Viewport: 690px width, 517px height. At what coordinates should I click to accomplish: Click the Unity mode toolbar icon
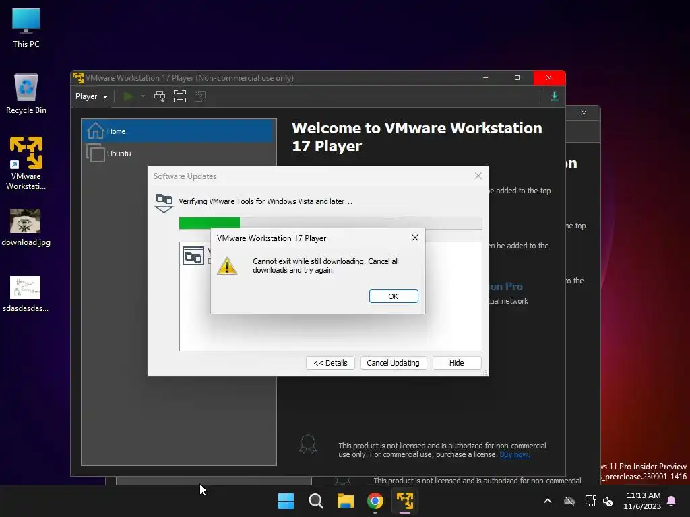200,96
